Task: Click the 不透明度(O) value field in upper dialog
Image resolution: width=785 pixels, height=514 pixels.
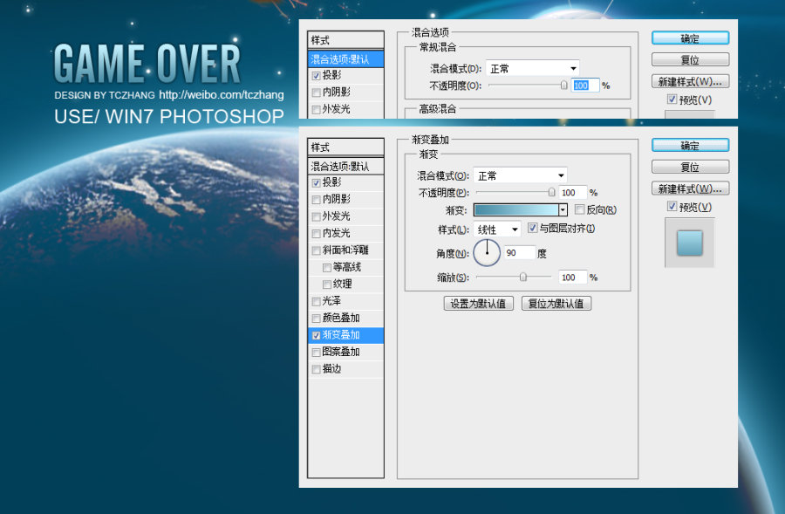Action: coord(585,86)
